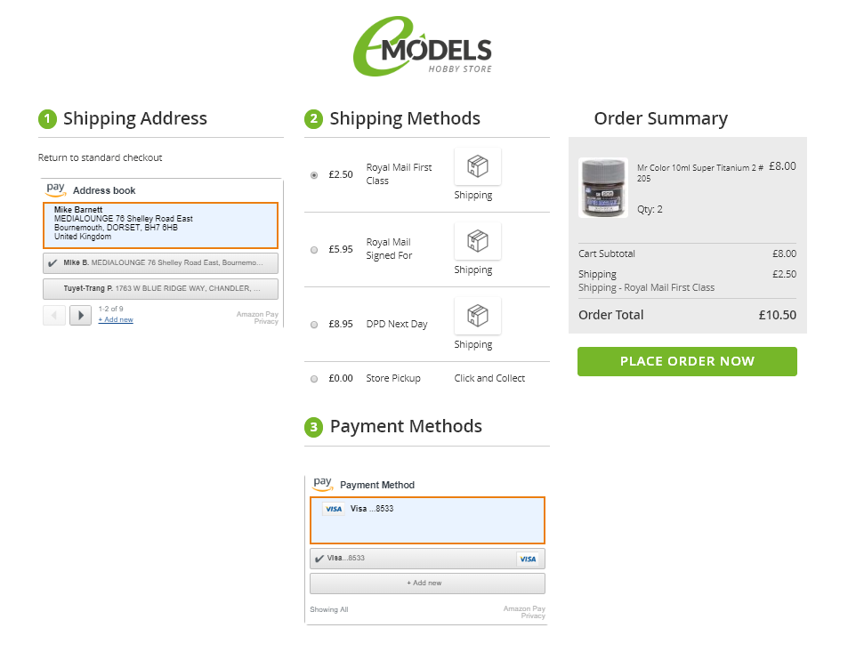
Task: Select the Visa...8533 payment row
Action: 427,559
